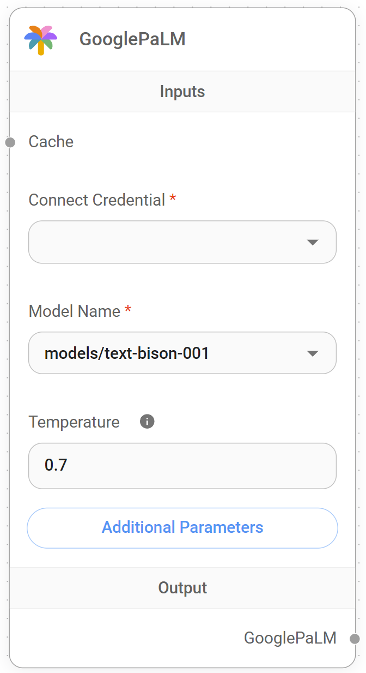366x673 pixels.
Task: Open the empty Connect Credential dropdown
Action: (x=169, y=242)
